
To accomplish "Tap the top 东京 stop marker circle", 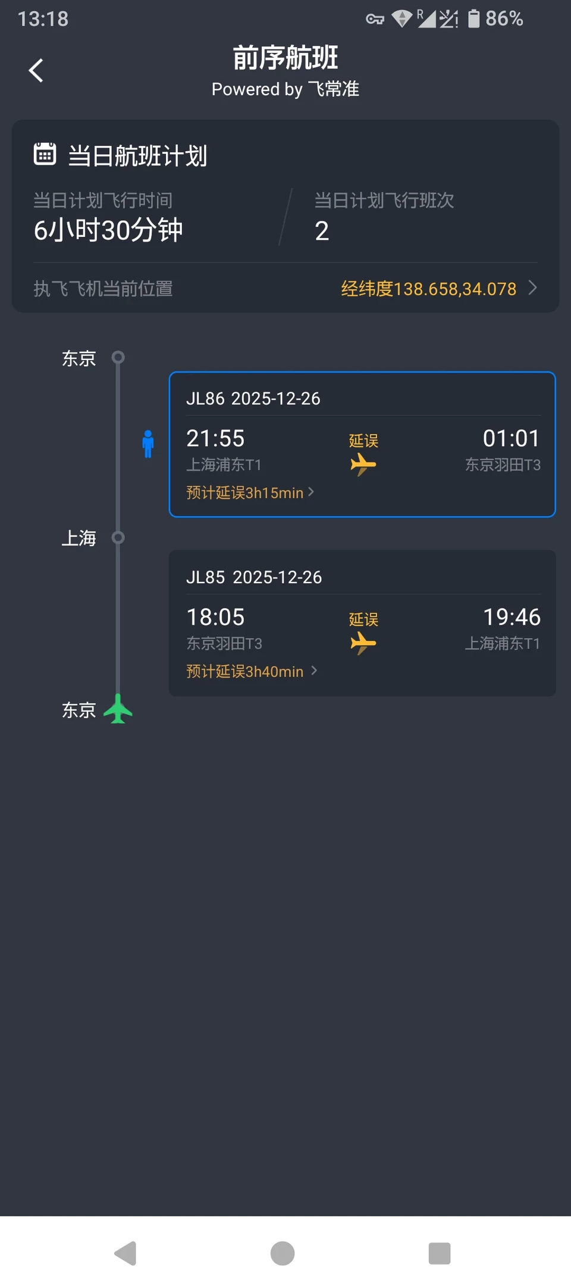I will click(x=118, y=357).
